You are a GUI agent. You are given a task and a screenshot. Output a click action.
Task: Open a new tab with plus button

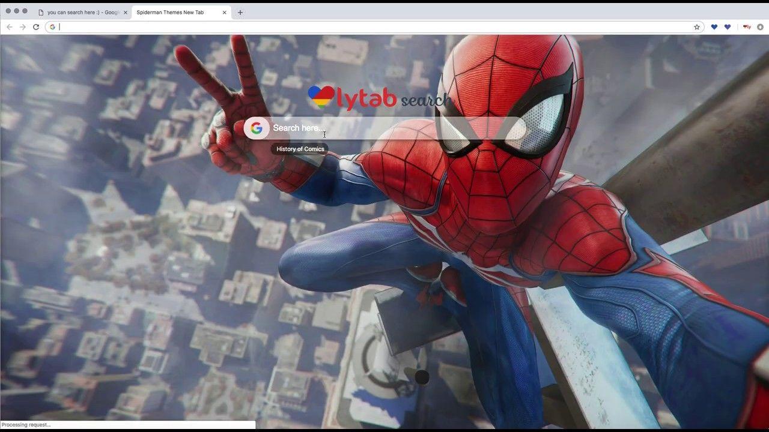240,12
